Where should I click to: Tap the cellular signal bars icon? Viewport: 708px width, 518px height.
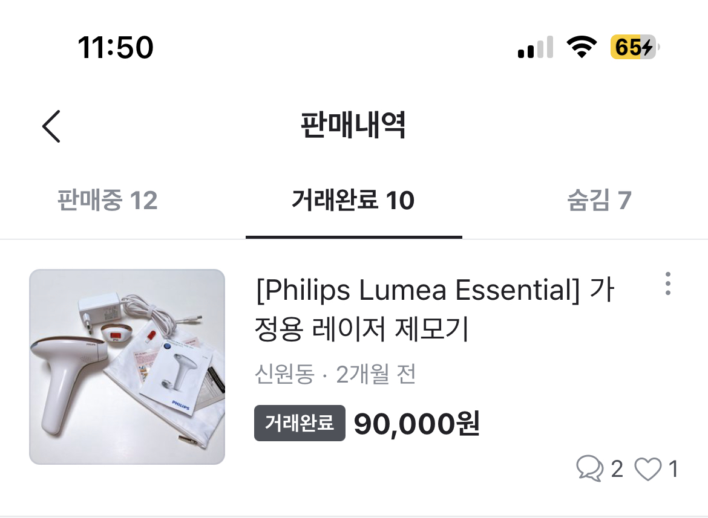point(536,47)
